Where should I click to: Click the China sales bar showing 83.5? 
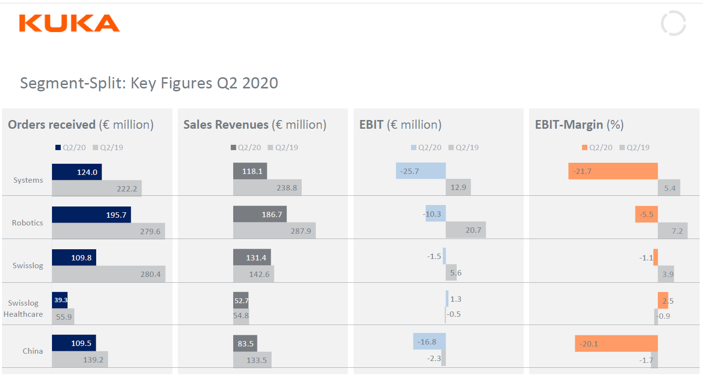(245, 343)
